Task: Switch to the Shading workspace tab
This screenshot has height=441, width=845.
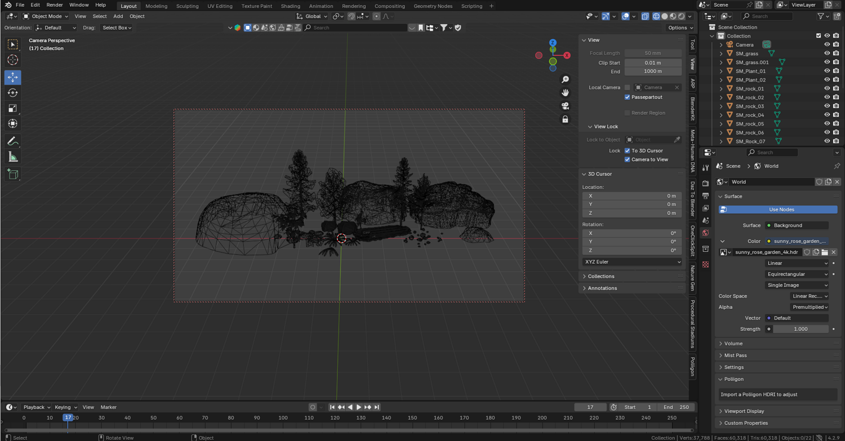Action: [x=290, y=6]
